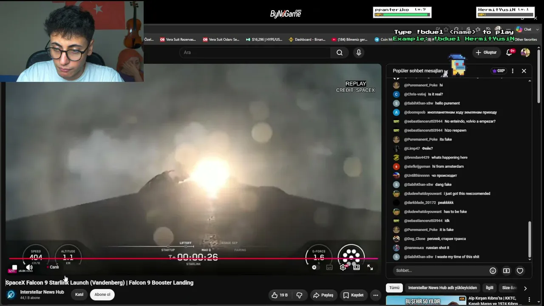The width and height of the screenshot is (544, 306).
Task: Click the YouTube search magnifier button
Action: click(x=340, y=53)
